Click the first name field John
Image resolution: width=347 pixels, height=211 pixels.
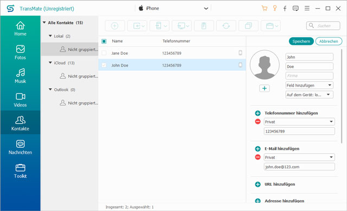point(310,57)
